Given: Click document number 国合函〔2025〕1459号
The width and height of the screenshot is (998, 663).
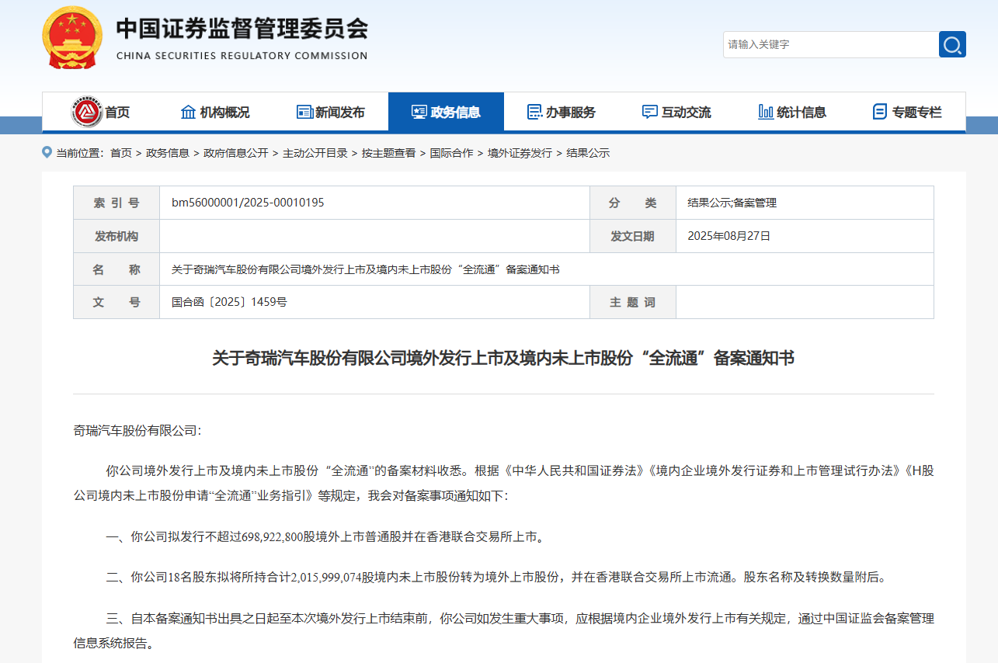Looking at the screenshot, I should pos(229,302).
